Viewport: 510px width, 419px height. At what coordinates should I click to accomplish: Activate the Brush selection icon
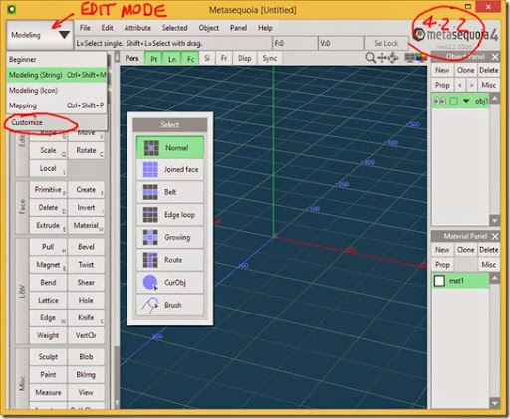point(150,305)
